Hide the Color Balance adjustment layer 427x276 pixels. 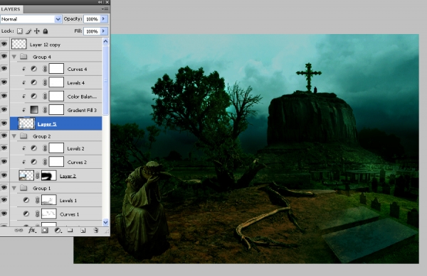(x=4, y=96)
